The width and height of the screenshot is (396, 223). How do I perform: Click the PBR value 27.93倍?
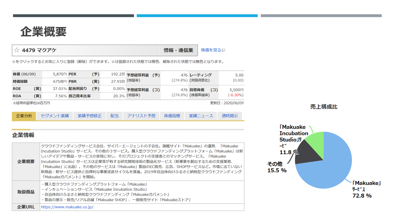tap(118, 81)
